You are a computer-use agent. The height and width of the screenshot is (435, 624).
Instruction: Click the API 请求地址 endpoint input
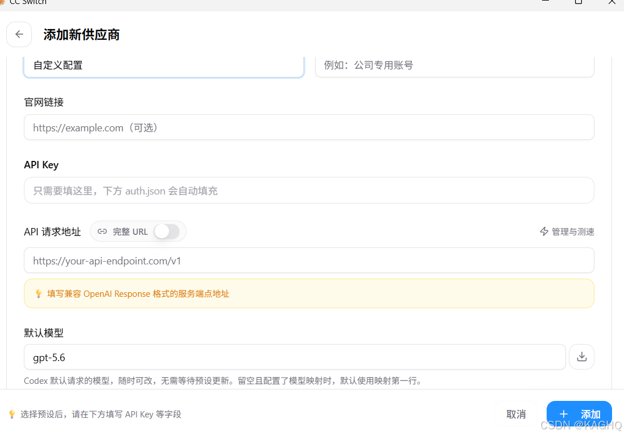(x=309, y=260)
